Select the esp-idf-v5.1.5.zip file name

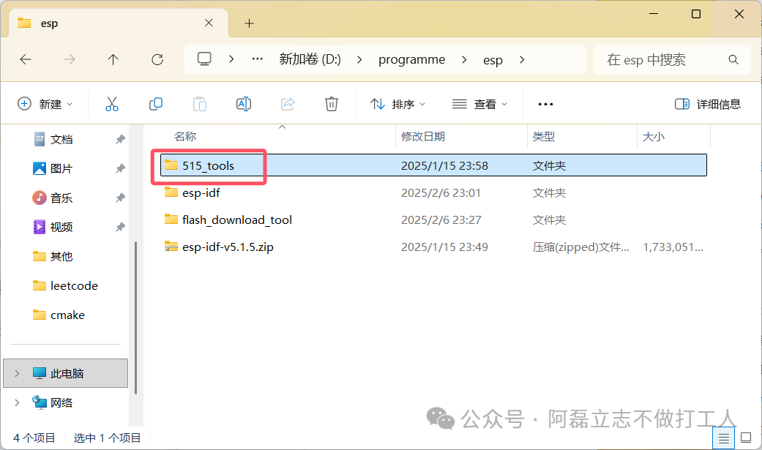tap(228, 247)
